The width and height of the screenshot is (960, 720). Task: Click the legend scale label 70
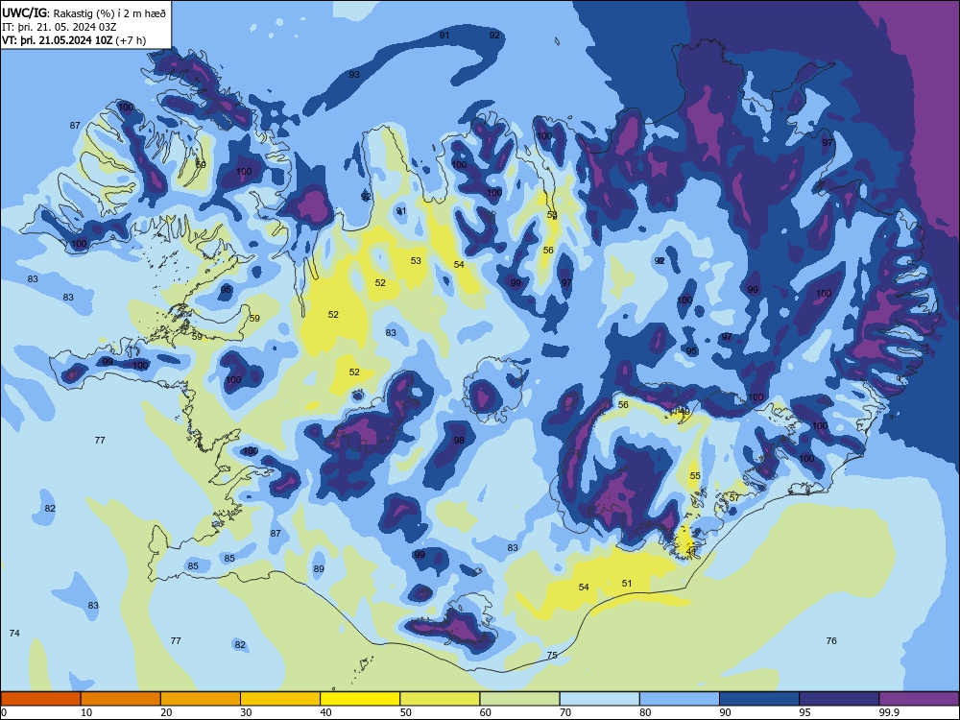[565, 712]
